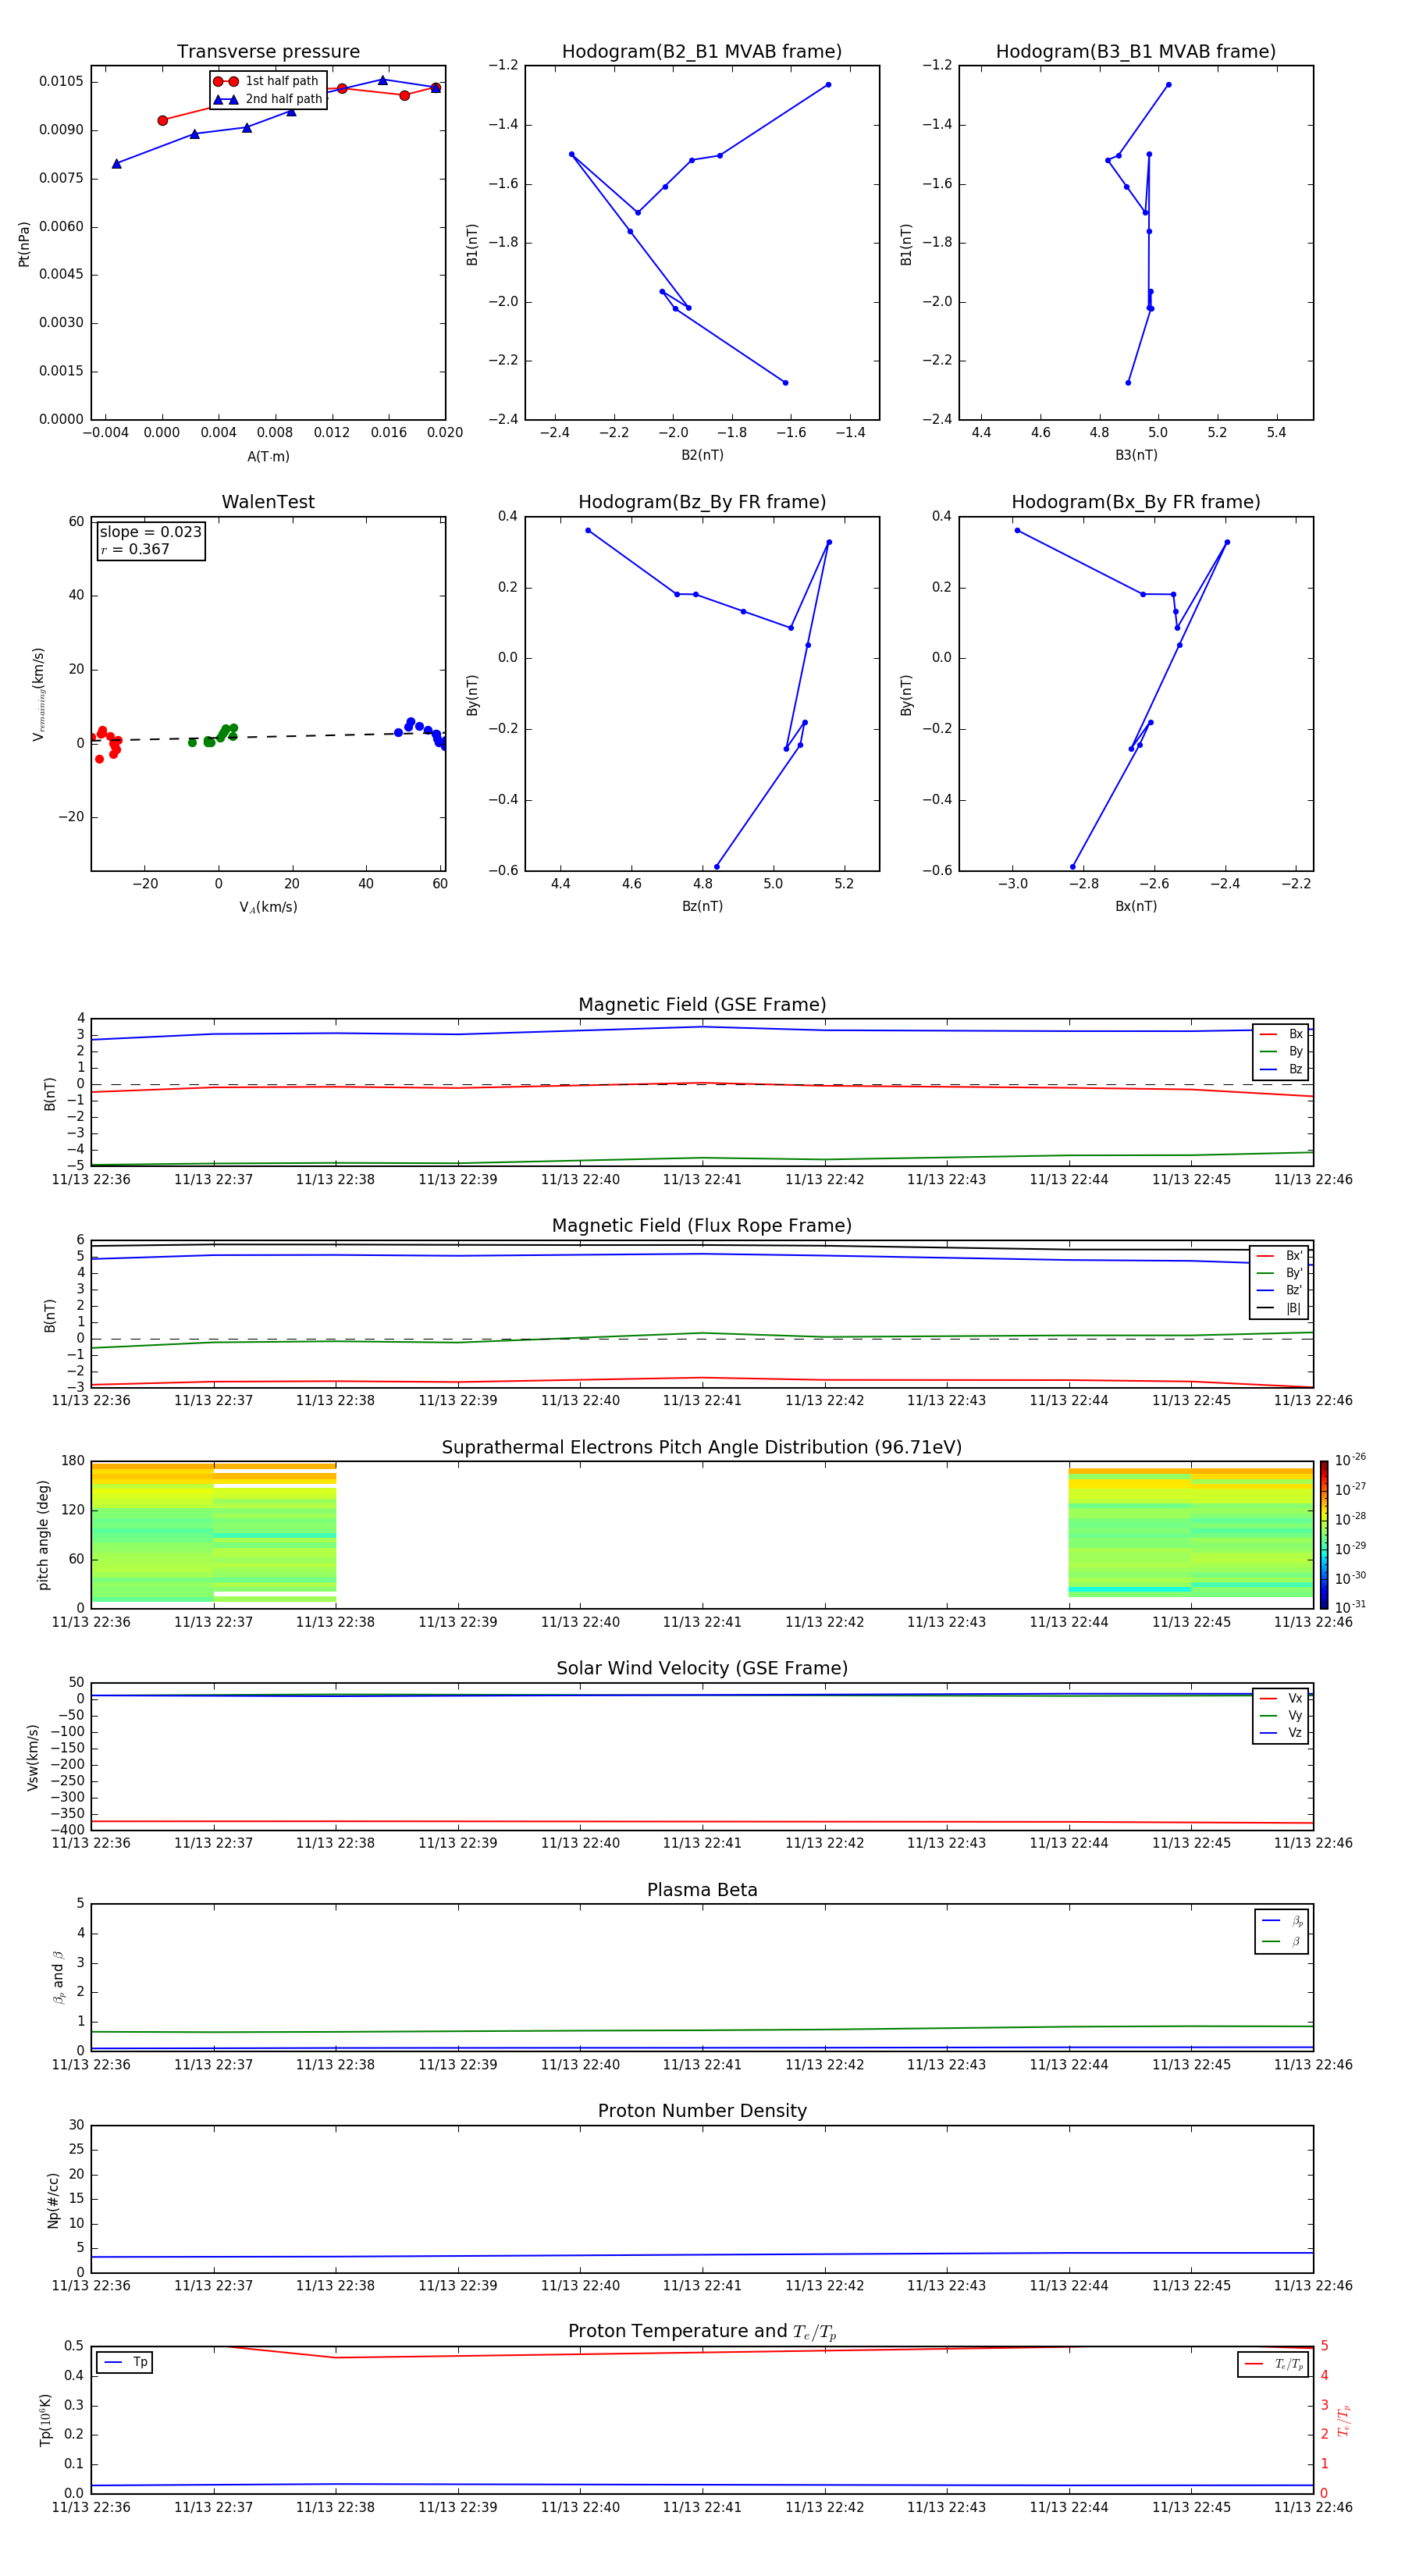Select the Suprathermal Electrons Pitch Angle Distribution title
Viewport: 1405px width, 2576px height.
point(702,1448)
